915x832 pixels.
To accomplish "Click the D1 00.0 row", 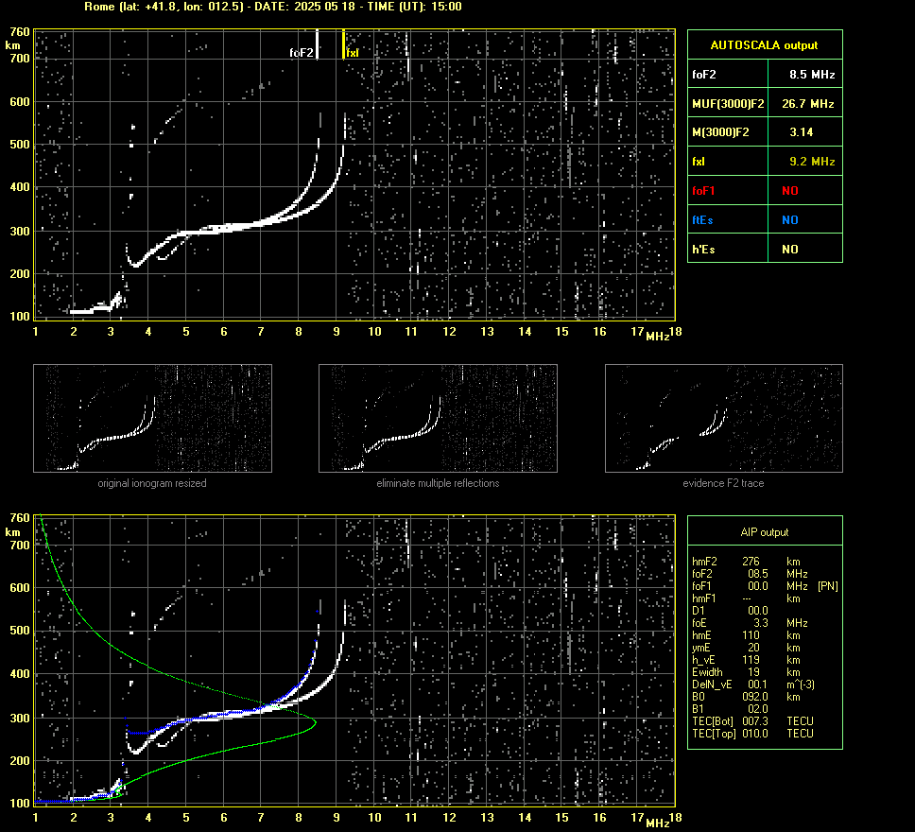I will [x=730, y=610].
